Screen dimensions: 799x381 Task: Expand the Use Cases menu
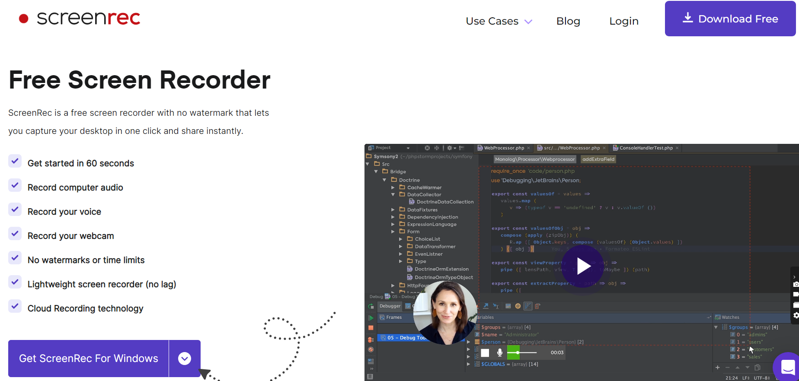(x=499, y=21)
